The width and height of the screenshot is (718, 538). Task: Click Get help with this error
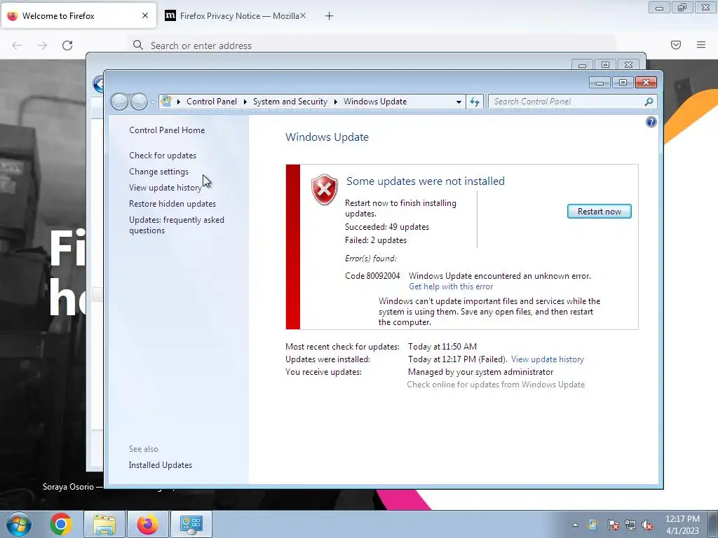451,287
